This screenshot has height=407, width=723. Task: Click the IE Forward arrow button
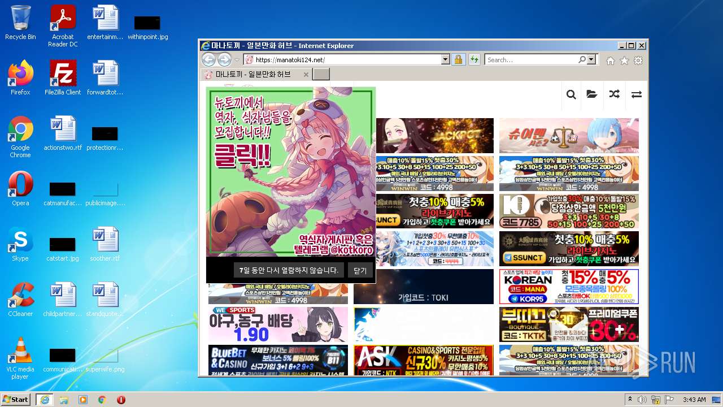[224, 59]
